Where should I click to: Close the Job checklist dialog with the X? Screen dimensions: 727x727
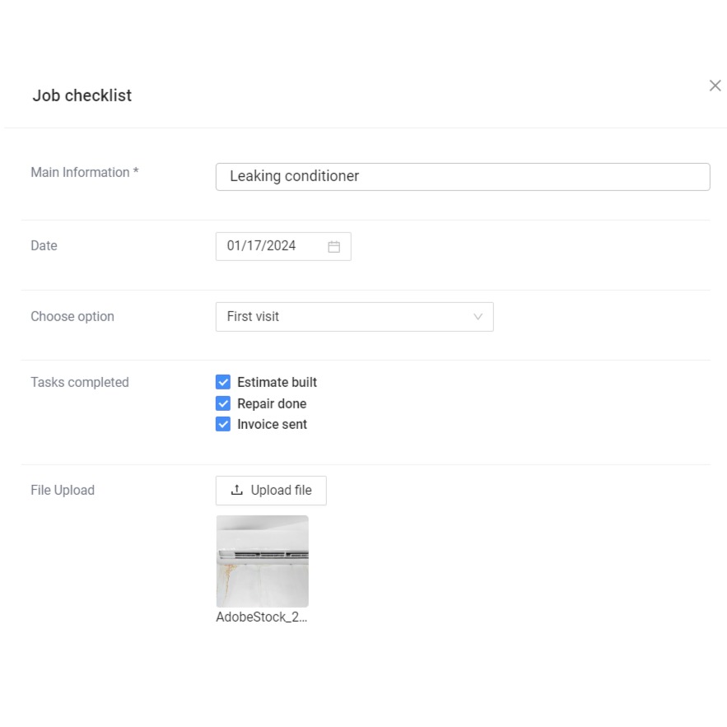[715, 85]
